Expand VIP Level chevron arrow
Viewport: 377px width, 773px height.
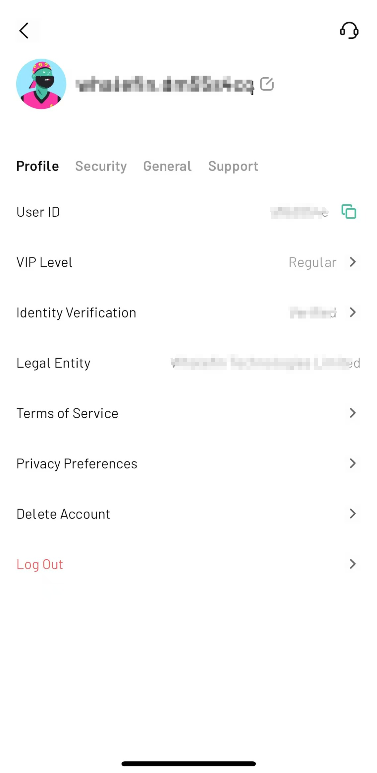pos(353,262)
